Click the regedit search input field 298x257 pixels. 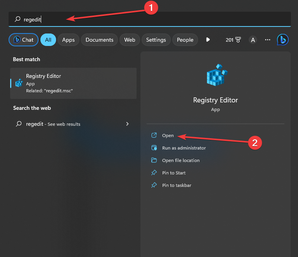point(149,19)
